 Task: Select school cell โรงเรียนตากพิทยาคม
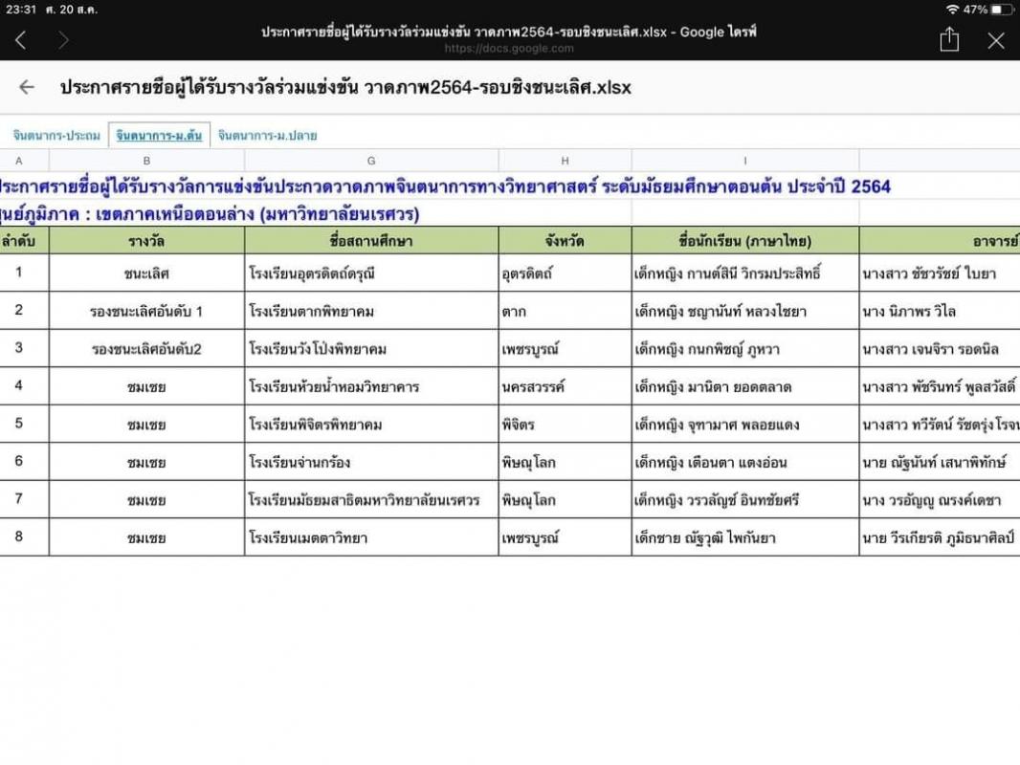[x=371, y=311]
